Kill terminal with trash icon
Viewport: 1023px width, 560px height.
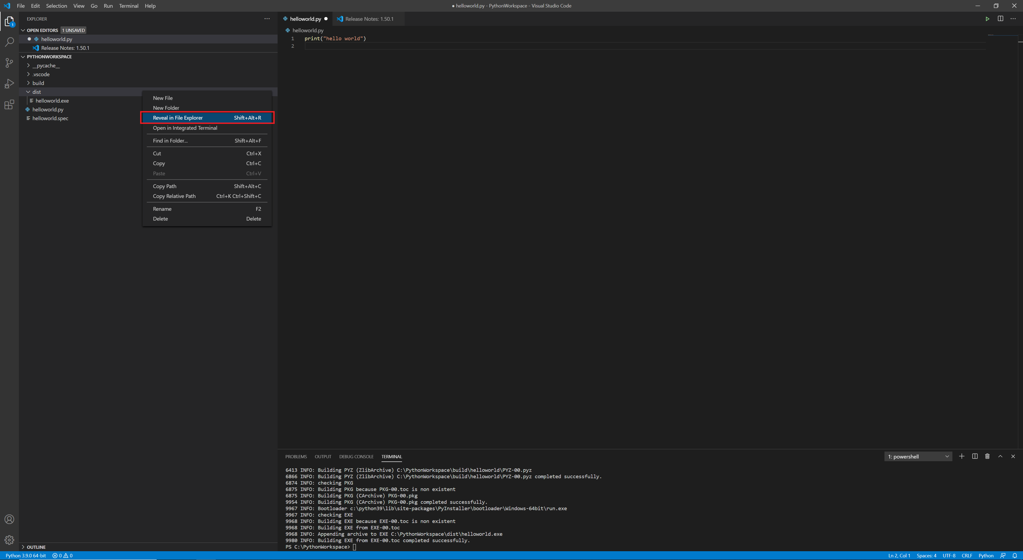(987, 456)
